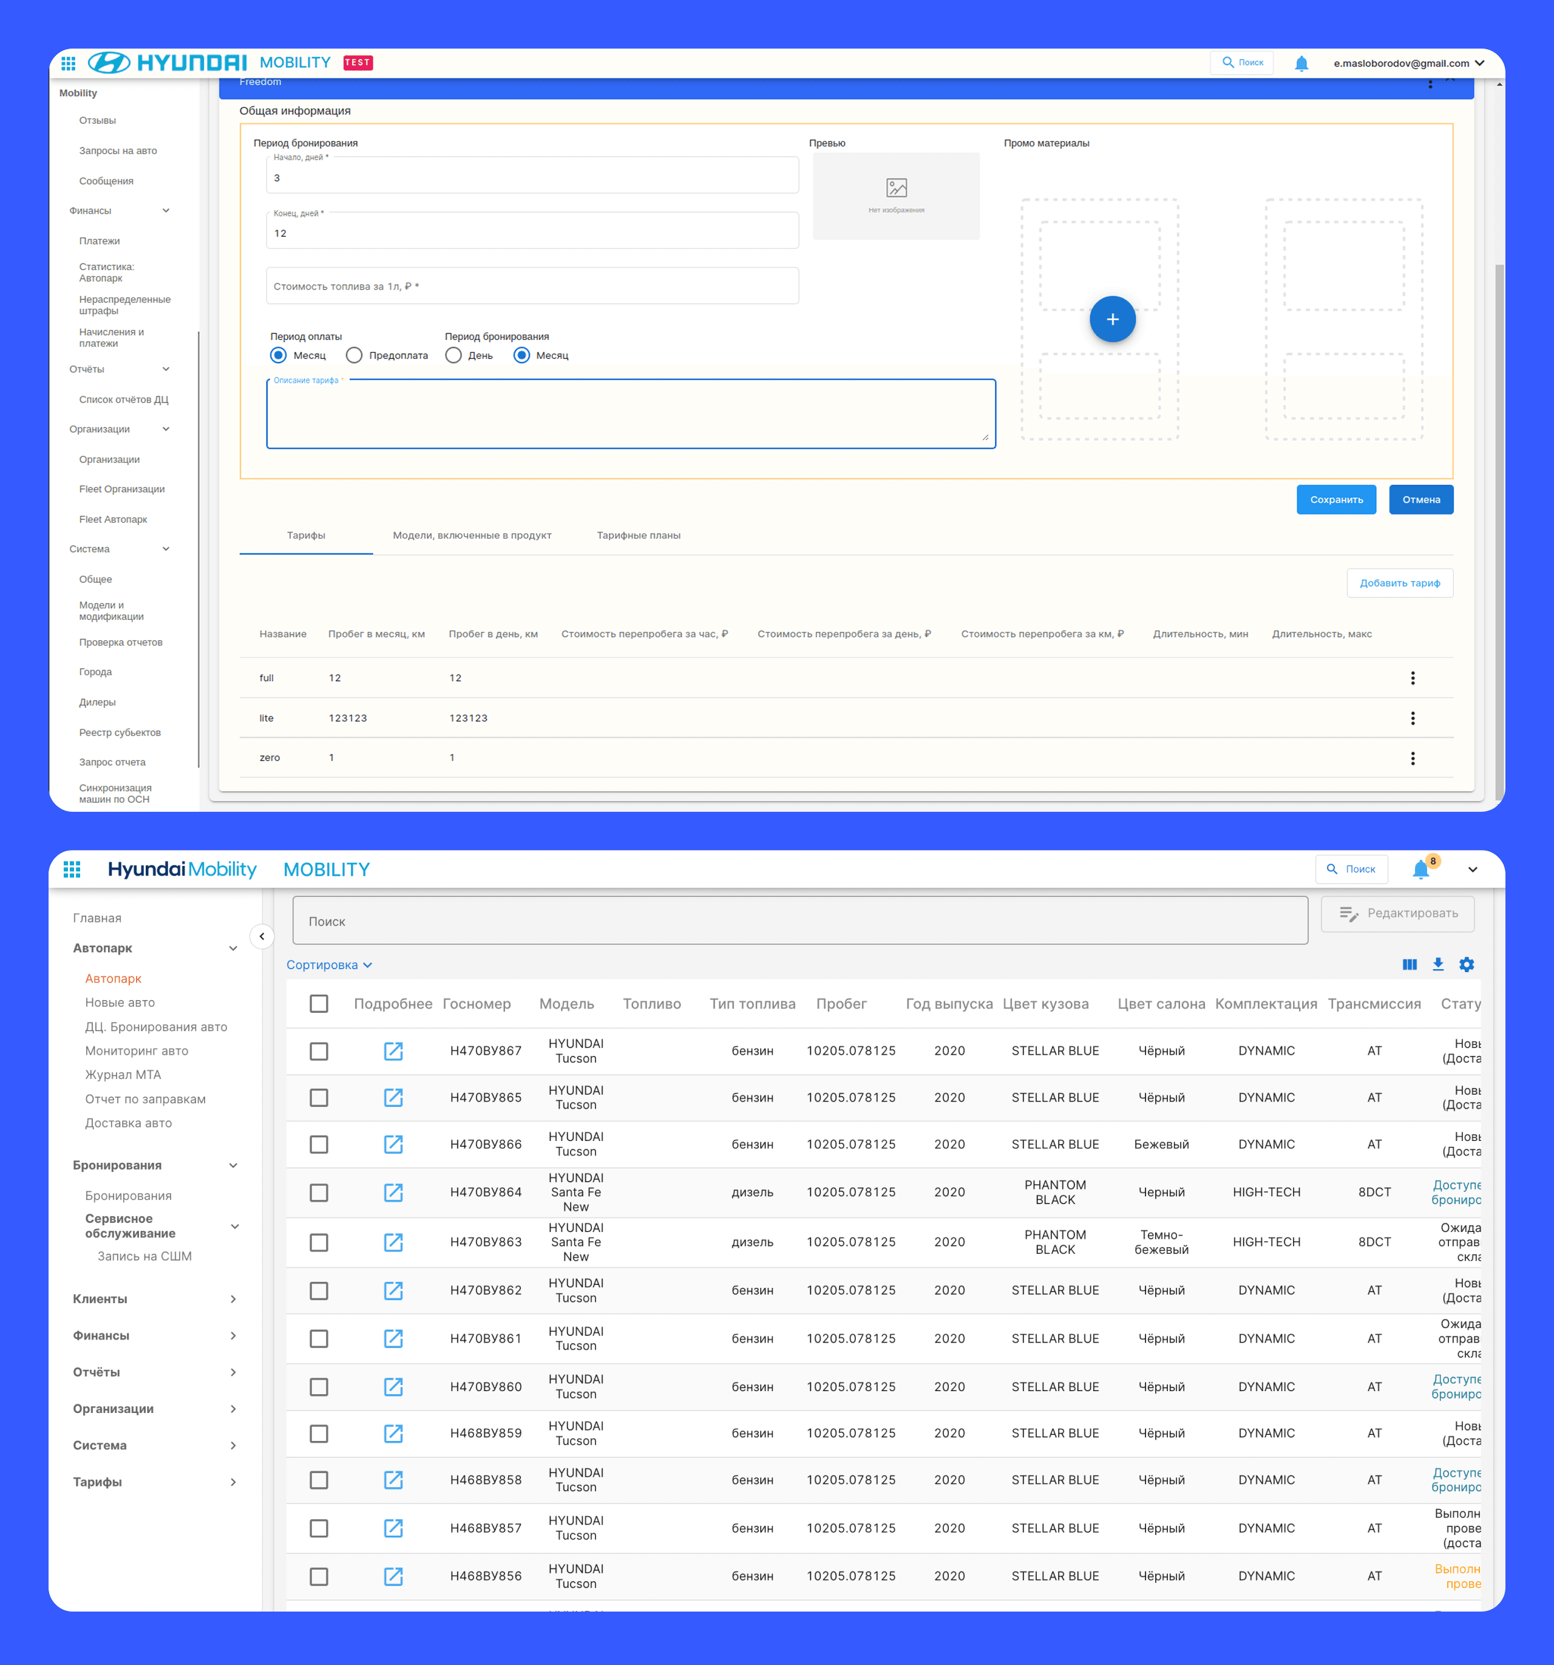Viewport: 1554px width, 1665px height.
Task: Open the Сортировка dropdown
Action: [x=328, y=965]
